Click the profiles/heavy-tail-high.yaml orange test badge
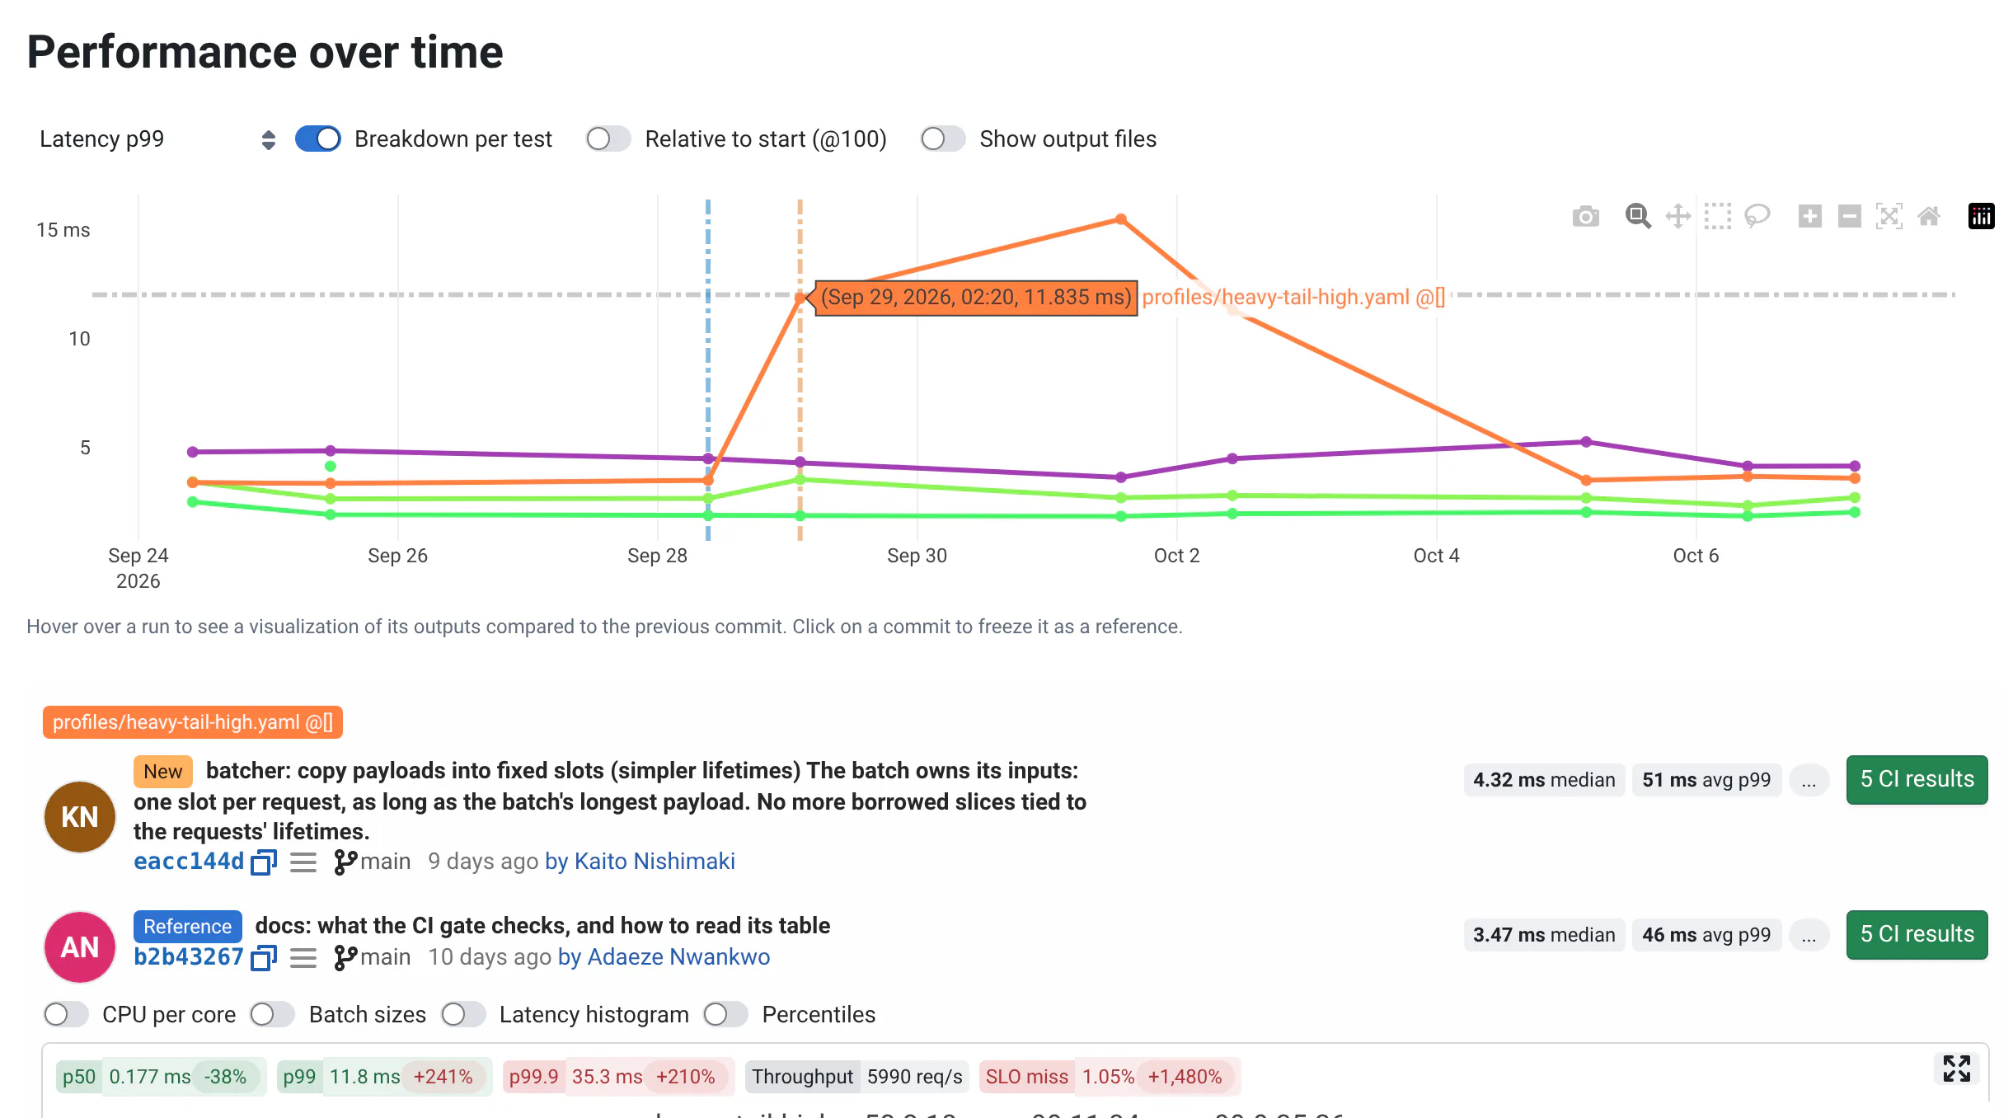2013x1118 pixels. click(193, 722)
